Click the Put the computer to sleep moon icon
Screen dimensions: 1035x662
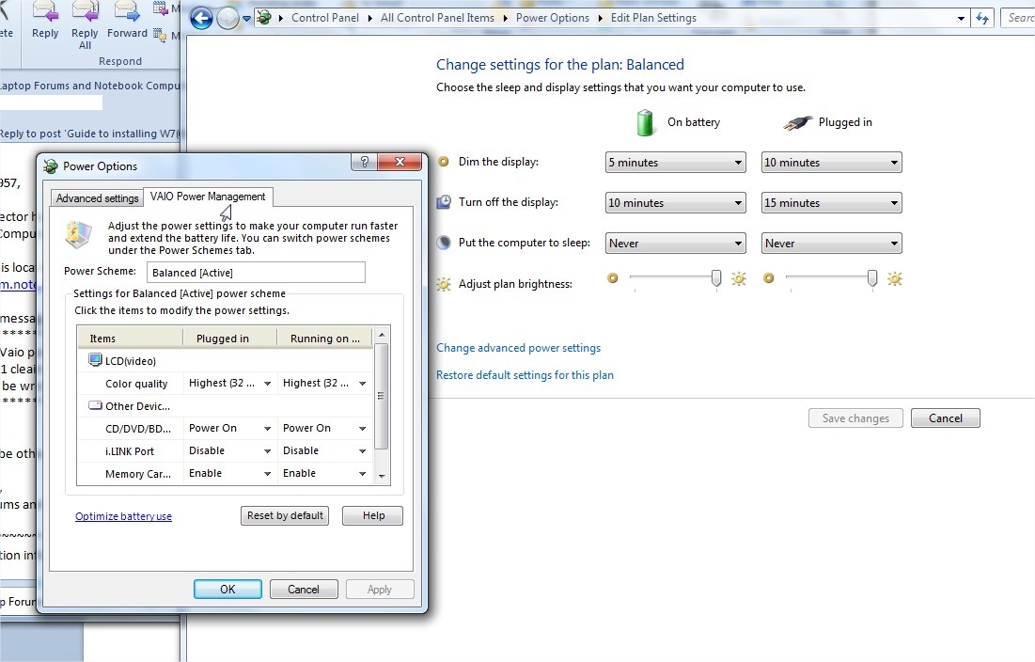444,243
